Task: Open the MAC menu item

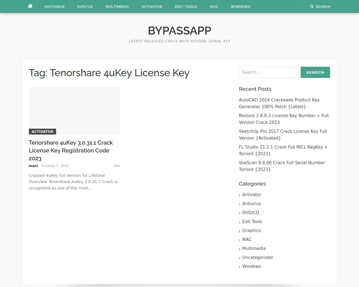Action: [x=214, y=6]
